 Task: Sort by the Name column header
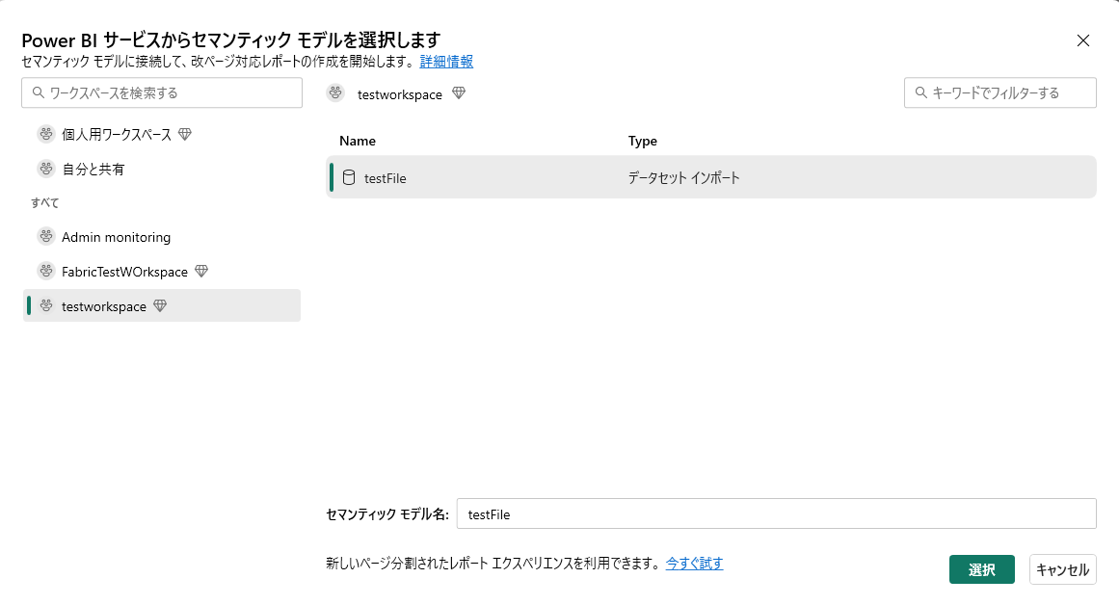[358, 141]
